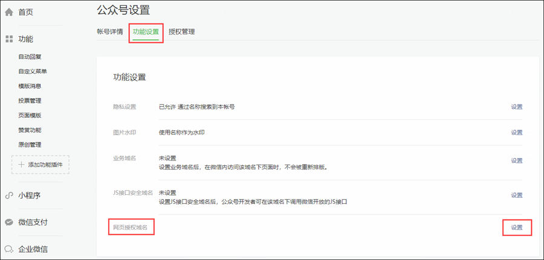The height and width of the screenshot is (260, 544).
Task: Select the 功能设置 tab
Action: (146, 31)
